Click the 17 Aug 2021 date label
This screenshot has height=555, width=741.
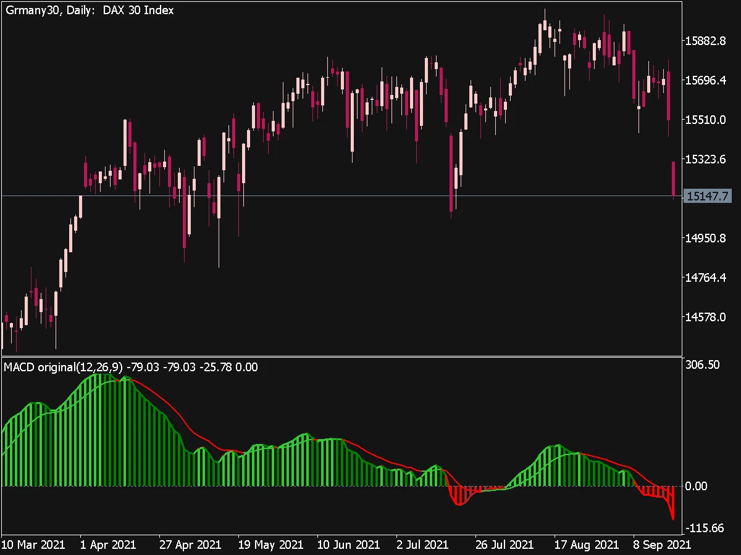point(585,545)
